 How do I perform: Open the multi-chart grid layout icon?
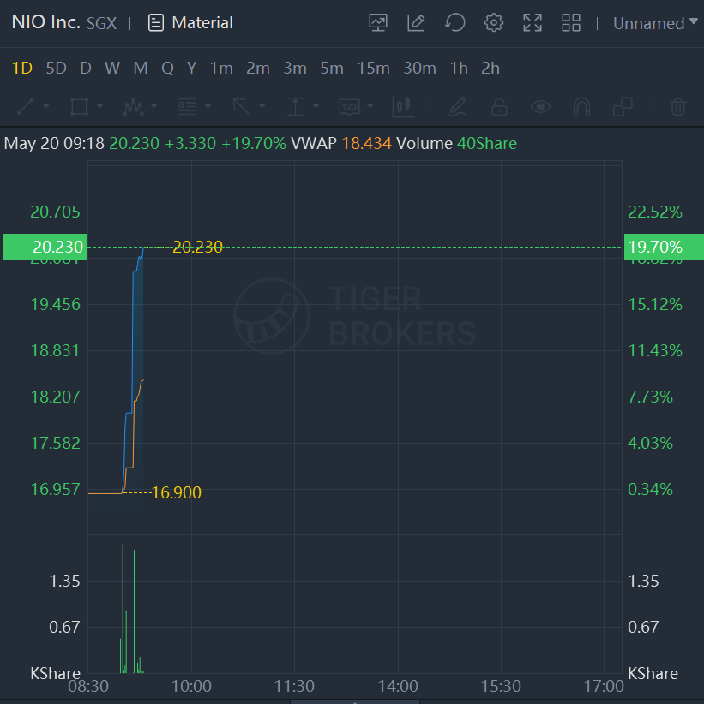pyautogui.click(x=571, y=23)
